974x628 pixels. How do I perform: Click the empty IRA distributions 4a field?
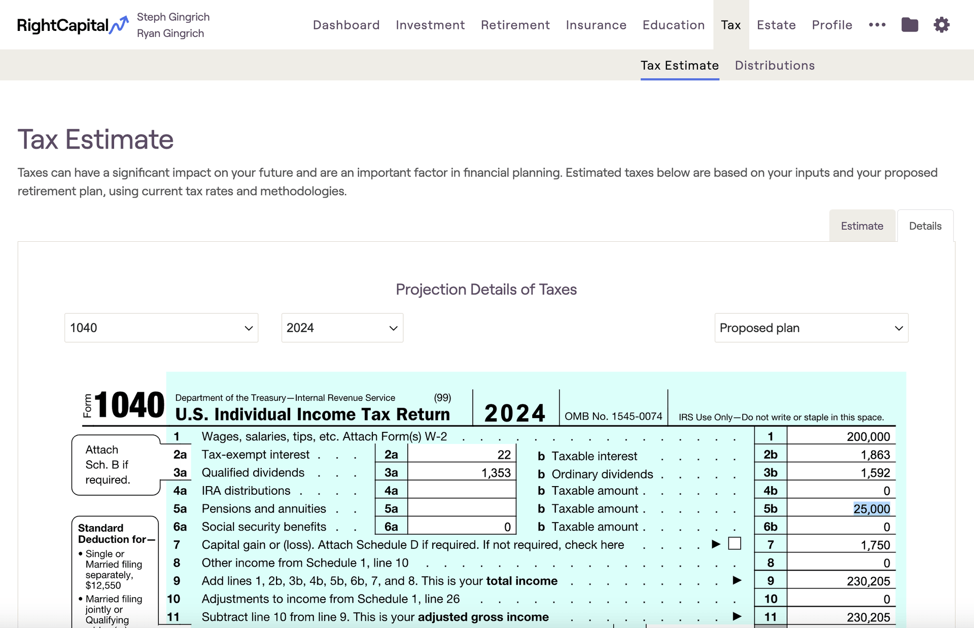click(x=462, y=491)
